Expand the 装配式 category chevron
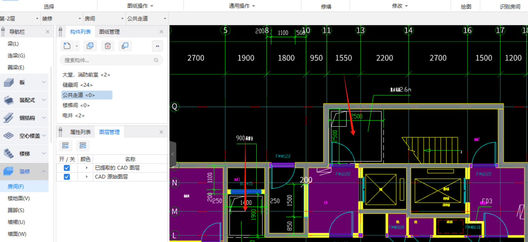The image size is (528, 242). point(44,100)
